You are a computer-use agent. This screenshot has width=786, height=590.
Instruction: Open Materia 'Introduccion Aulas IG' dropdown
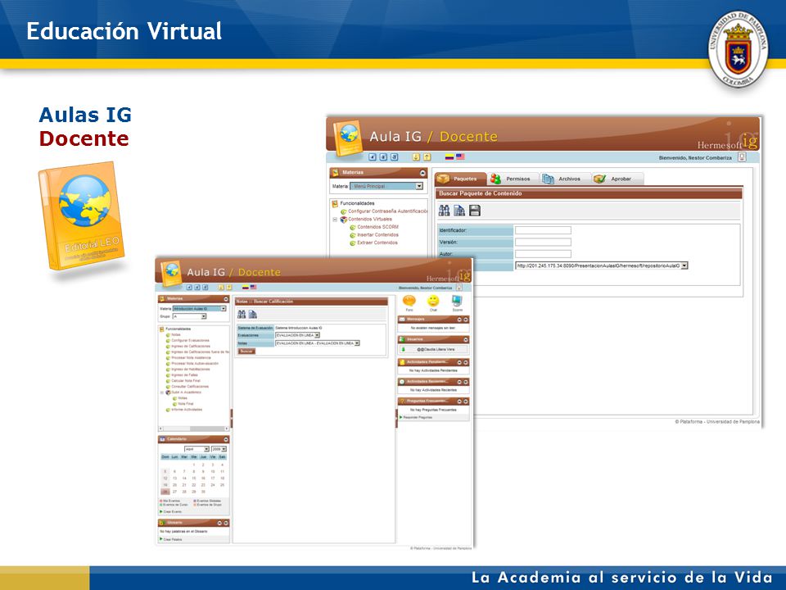point(223,309)
